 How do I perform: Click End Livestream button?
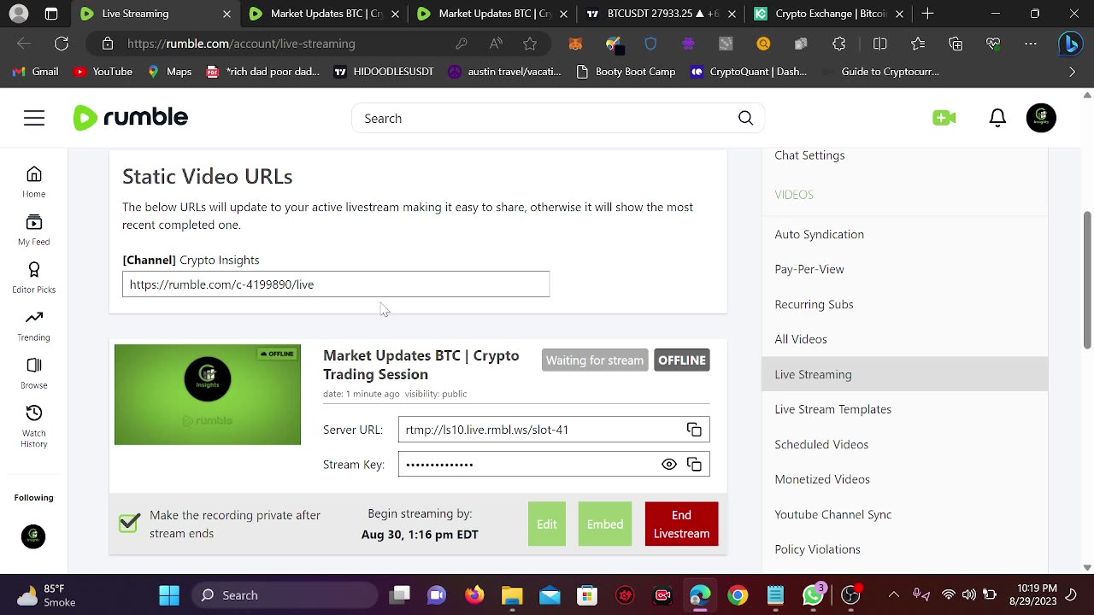pyautogui.click(x=681, y=524)
